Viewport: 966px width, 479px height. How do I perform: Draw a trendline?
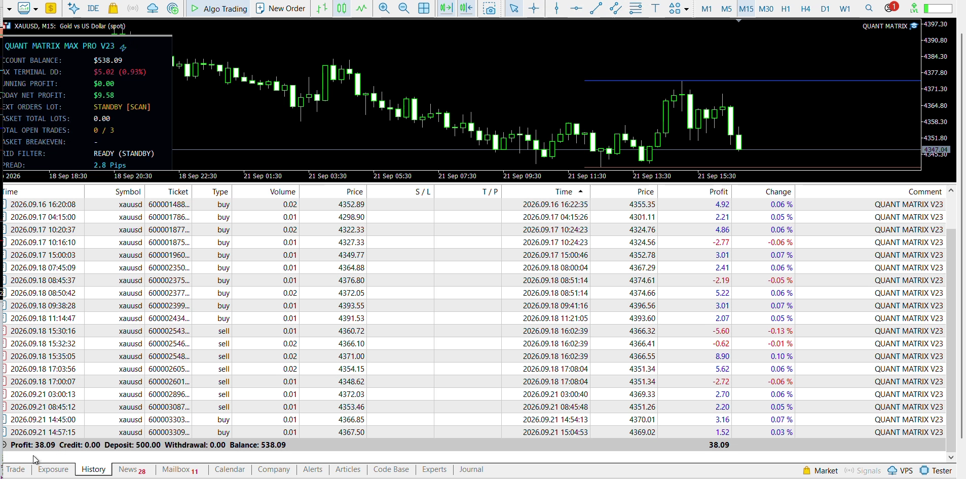596,8
